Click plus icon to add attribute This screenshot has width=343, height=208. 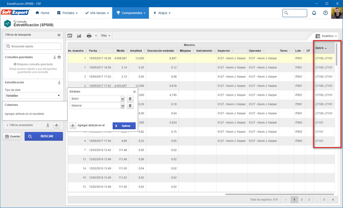(73, 125)
